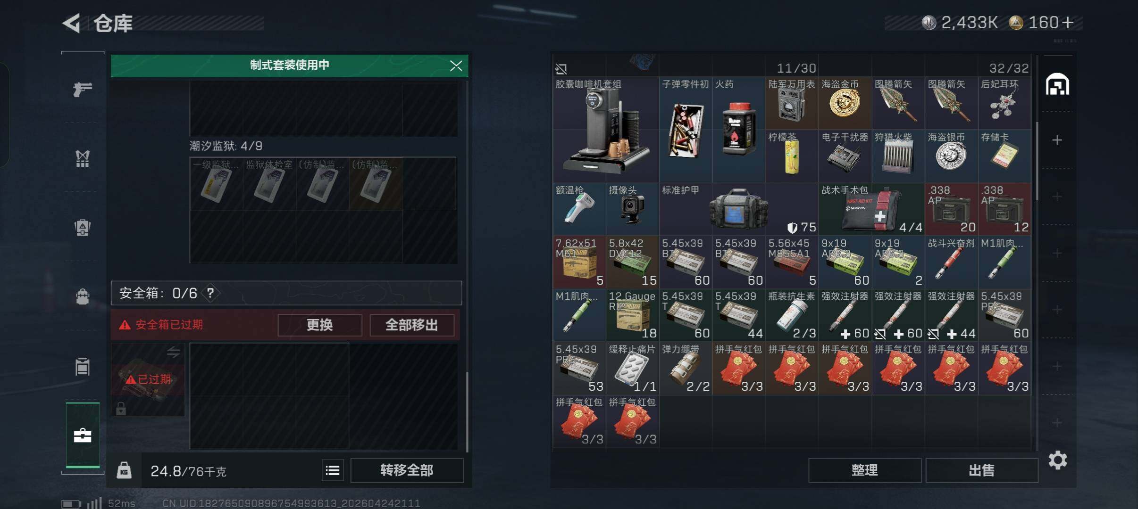This screenshot has width=1138, height=509.
Task: Open the list view icon beside 转移全部
Action: [x=333, y=470]
